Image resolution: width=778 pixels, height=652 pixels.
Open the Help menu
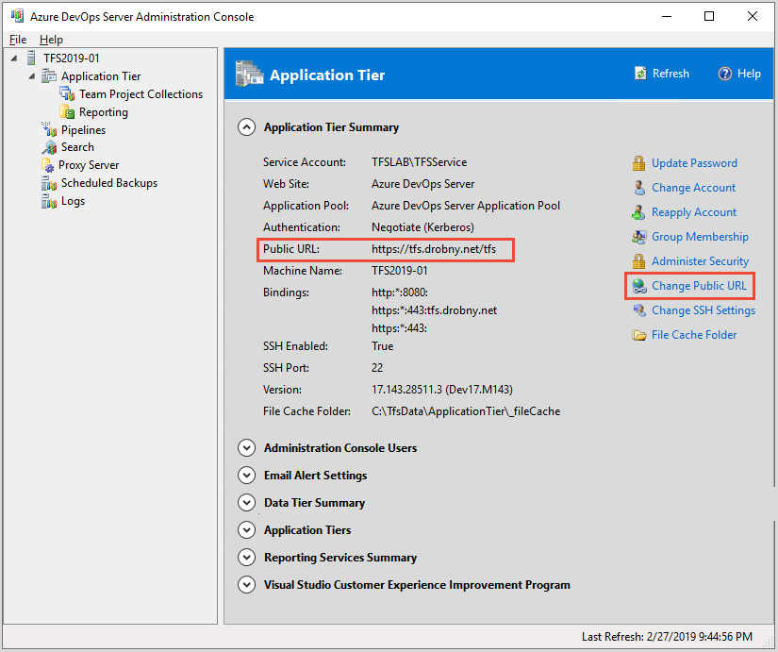click(51, 39)
